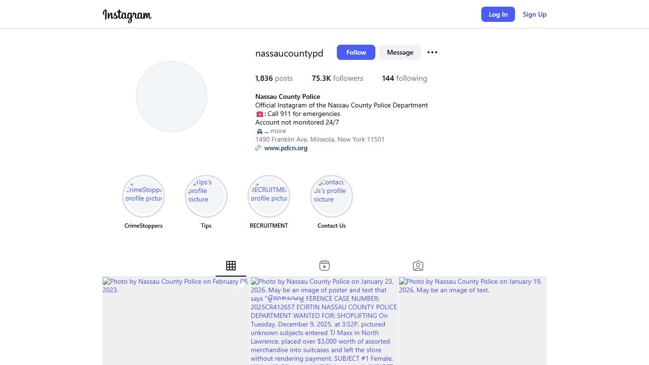The width and height of the screenshot is (649, 365).
Task: Open the three-dot options menu
Action: (x=432, y=52)
